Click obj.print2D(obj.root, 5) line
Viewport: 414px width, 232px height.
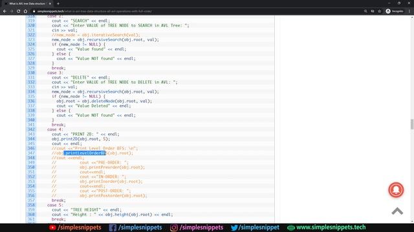point(81,139)
